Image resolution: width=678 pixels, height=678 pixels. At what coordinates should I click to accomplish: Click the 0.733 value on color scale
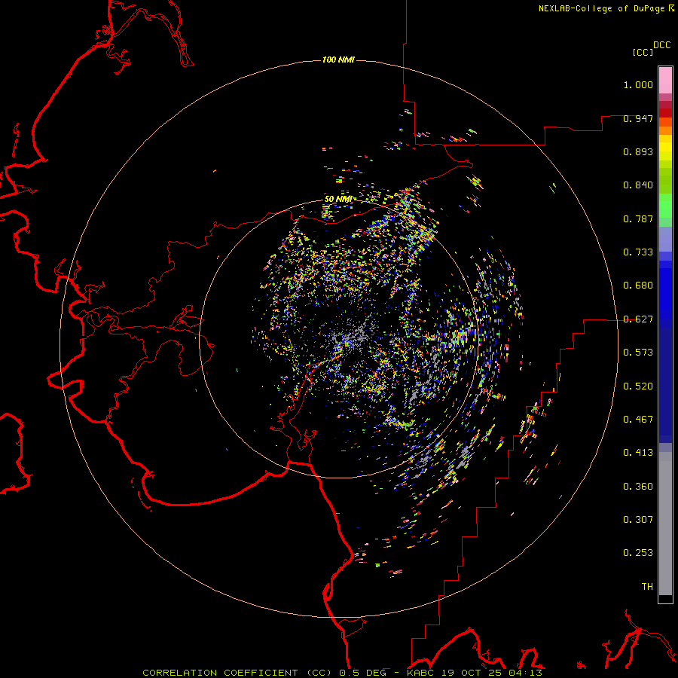pos(638,252)
